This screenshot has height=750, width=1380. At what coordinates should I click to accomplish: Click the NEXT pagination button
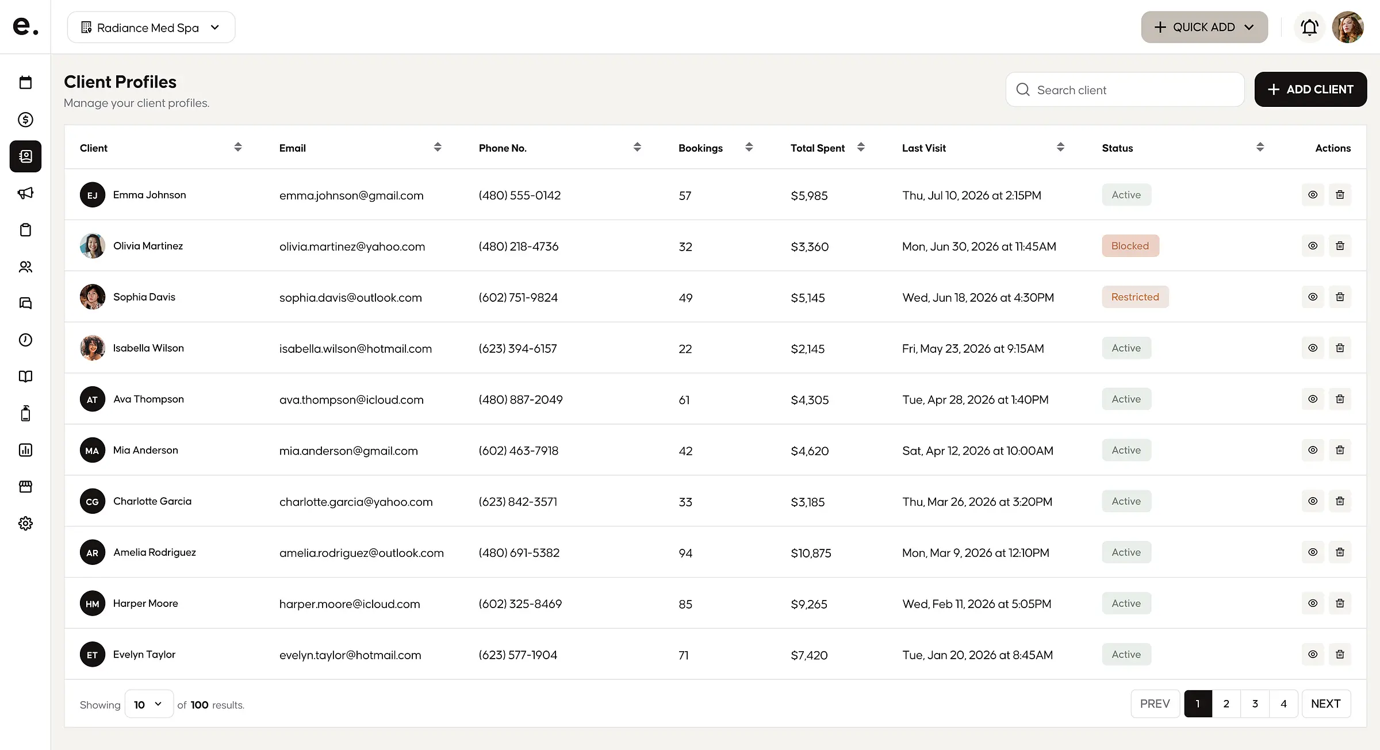(x=1326, y=704)
